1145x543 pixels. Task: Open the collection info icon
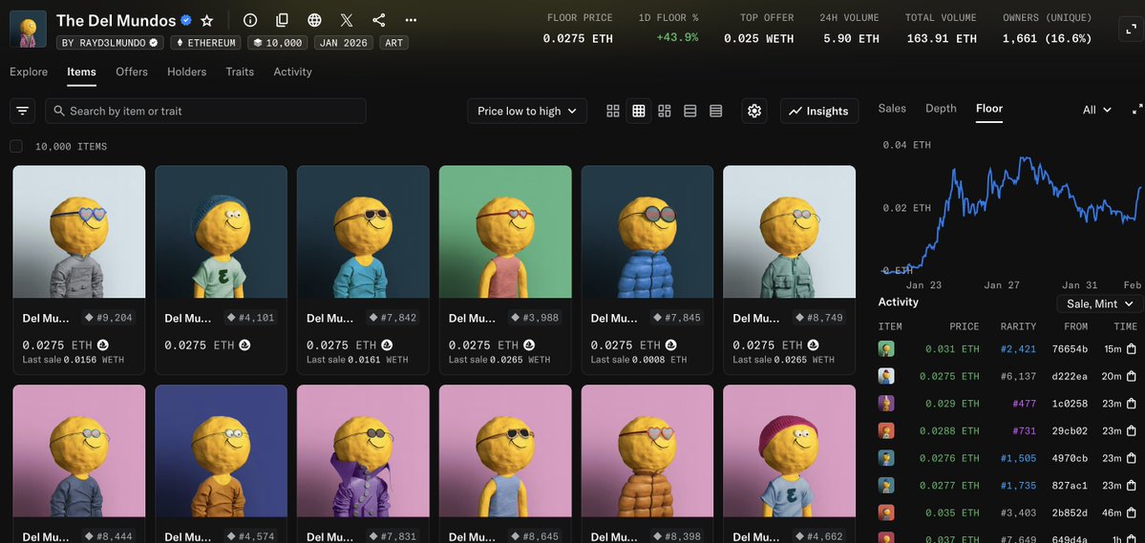click(x=250, y=20)
